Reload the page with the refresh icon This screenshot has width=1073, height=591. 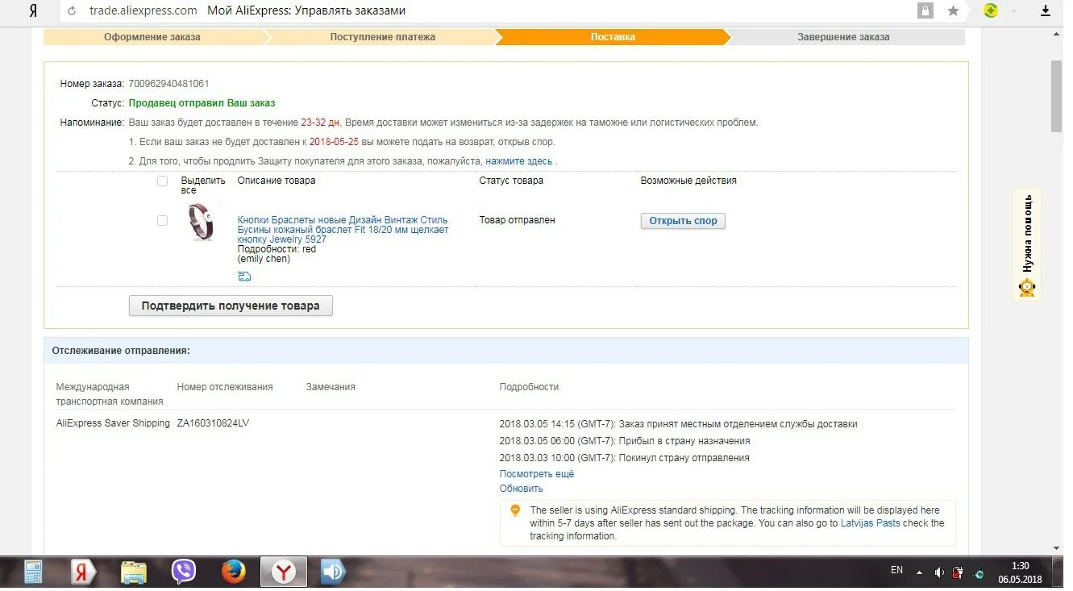pos(72,11)
